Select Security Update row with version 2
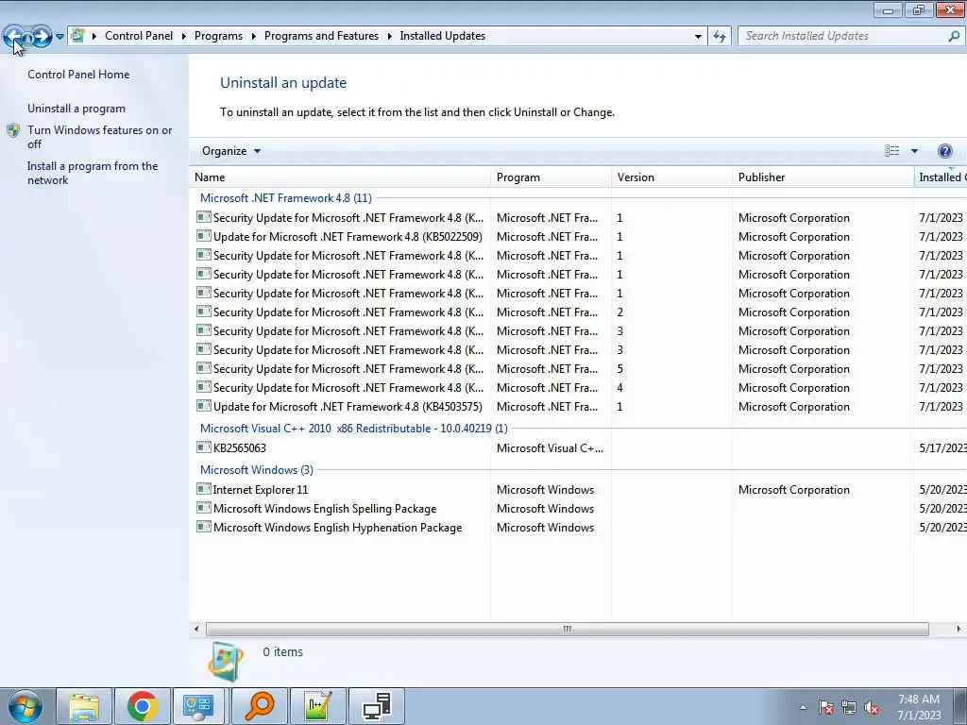 click(x=579, y=312)
